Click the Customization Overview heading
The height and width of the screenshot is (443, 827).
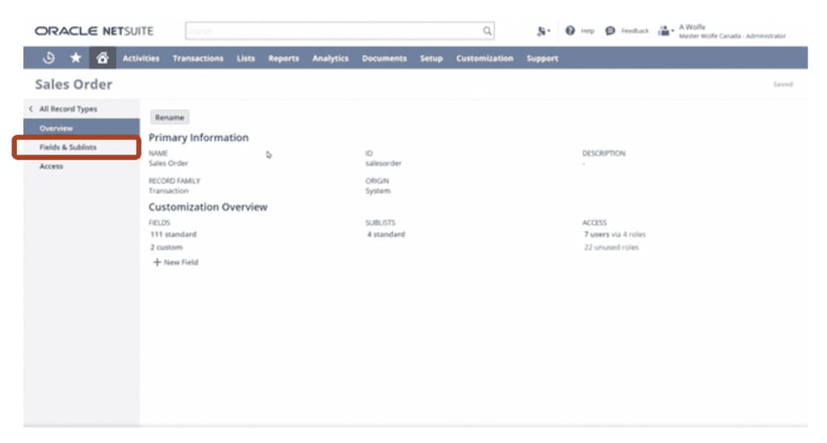click(208, 207)
